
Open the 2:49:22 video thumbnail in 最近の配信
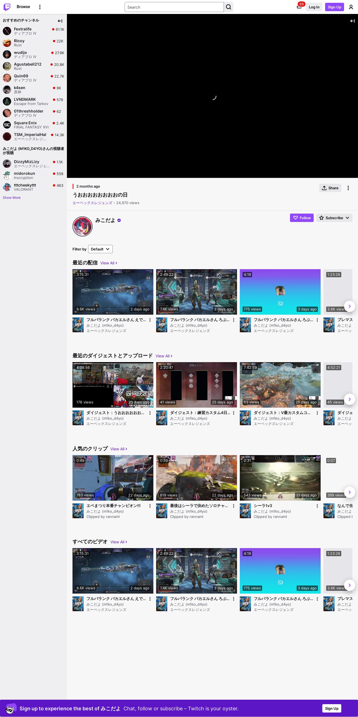tap(197, 292)
